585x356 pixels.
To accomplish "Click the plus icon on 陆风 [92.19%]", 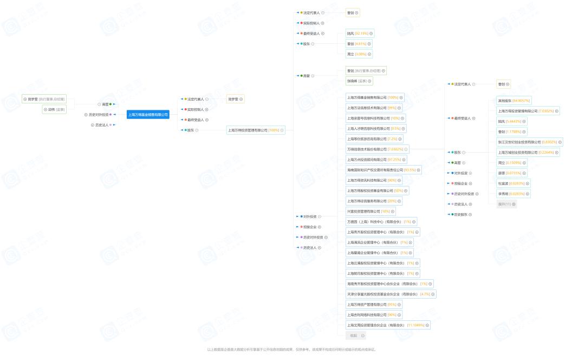I will click(371, 34).
